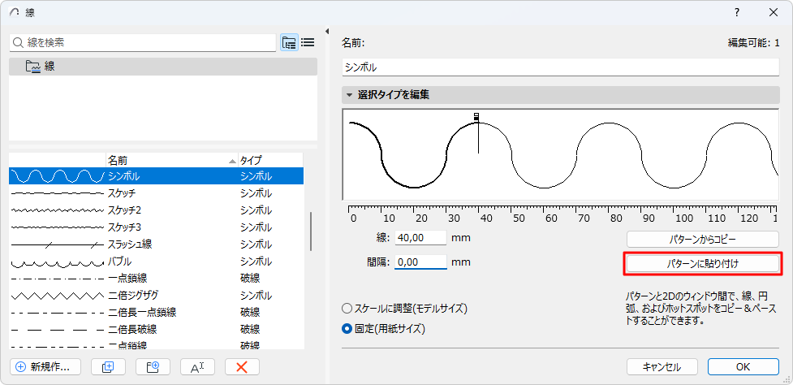Collapse left panel with the arrow
Screen dimensions: 793x385
tap(327, 30)
